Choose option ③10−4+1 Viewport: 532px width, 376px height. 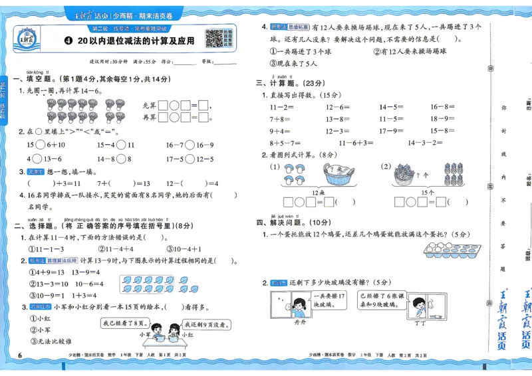[x=184, y=249]
